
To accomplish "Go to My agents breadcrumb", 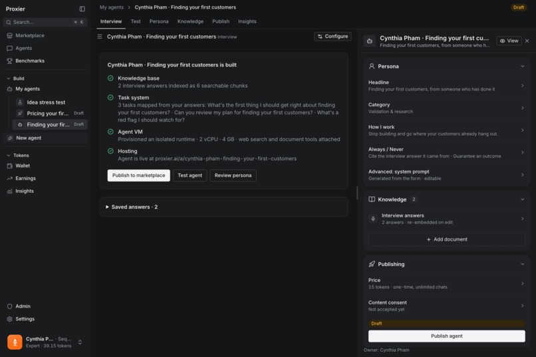I will [112, 7].
